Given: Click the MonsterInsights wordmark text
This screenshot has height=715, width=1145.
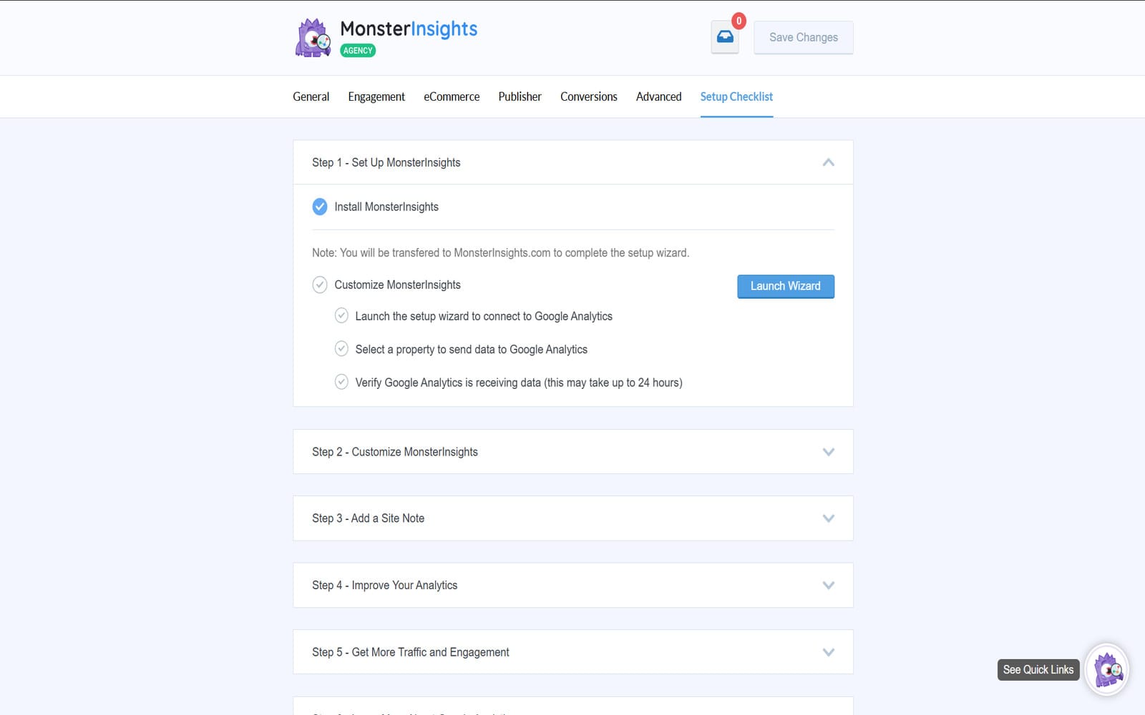Looking at the screenshot, I should pyautogui.click(x=409, y=29).
